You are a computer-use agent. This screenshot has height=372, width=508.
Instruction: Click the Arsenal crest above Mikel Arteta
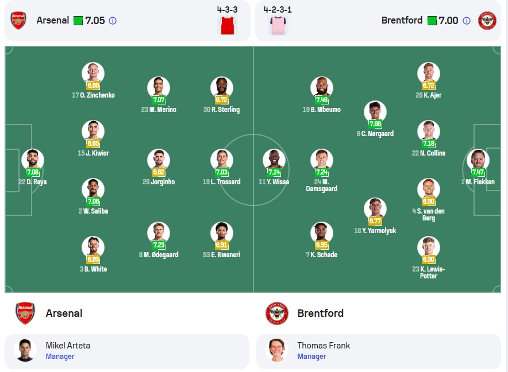pos(25,313)
